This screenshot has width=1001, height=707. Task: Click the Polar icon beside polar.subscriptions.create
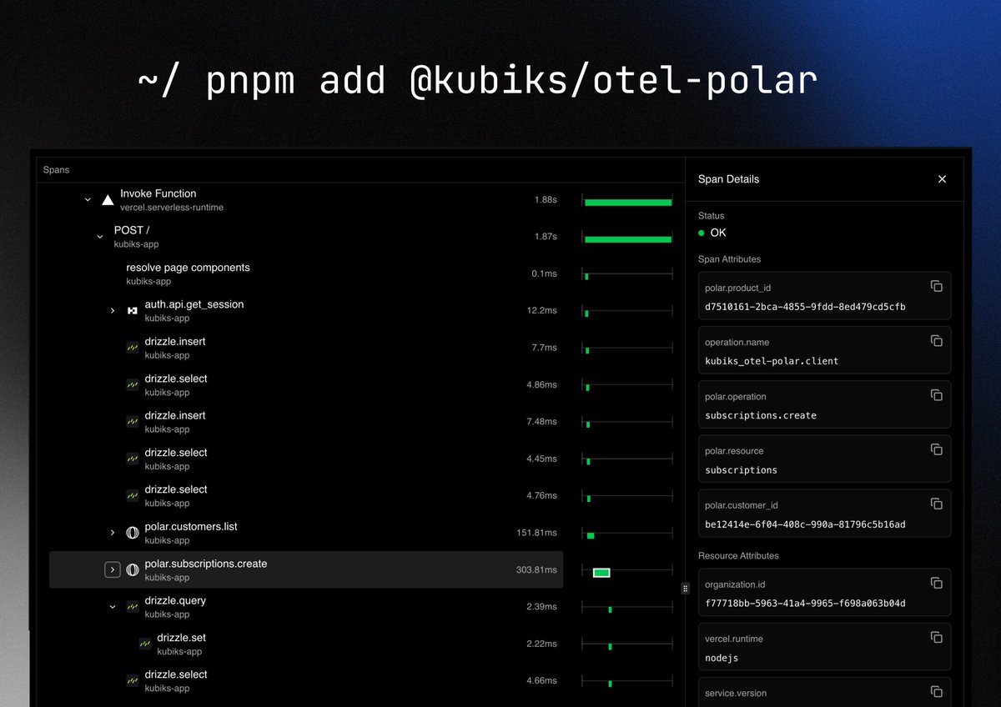click(x=132, y=569)
